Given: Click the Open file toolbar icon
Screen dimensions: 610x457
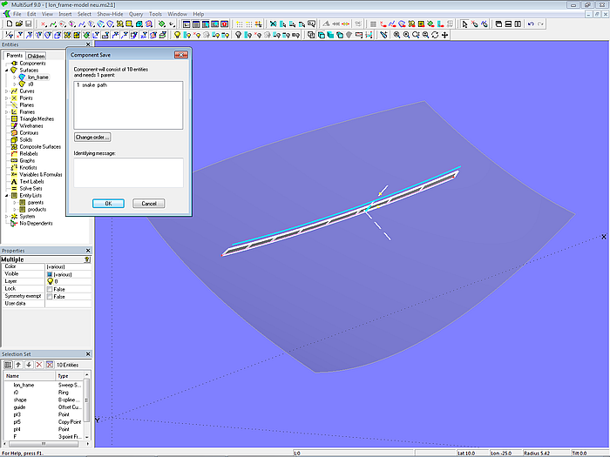Looking at the screenshot, I should [17, 24].
